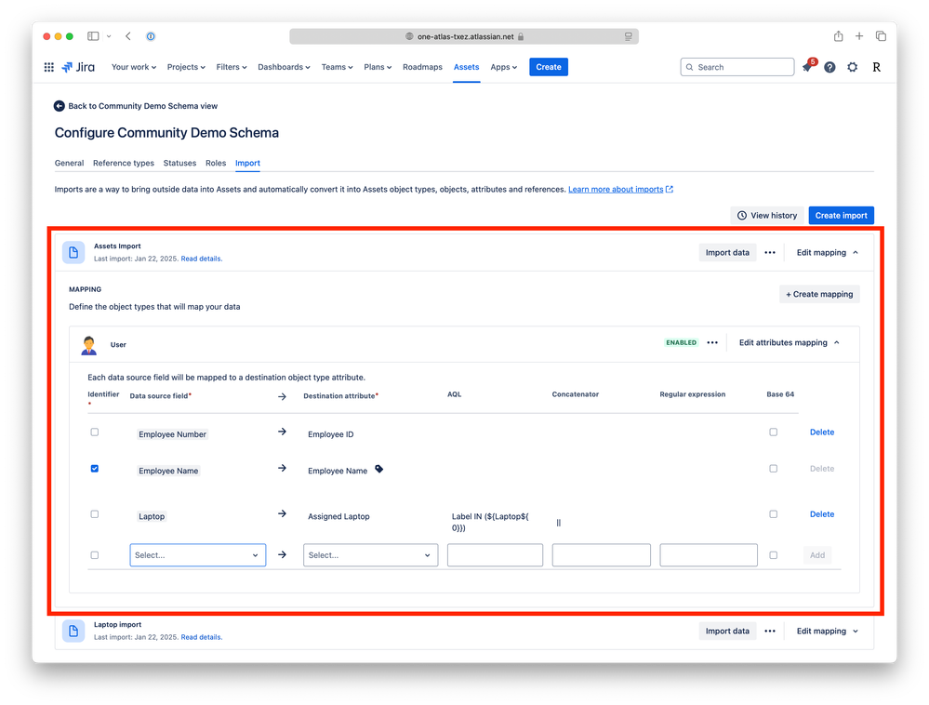Viewport: 929px width, 705px height.
Task: Click the Jira logo
Action: click(x=78, y=67)
